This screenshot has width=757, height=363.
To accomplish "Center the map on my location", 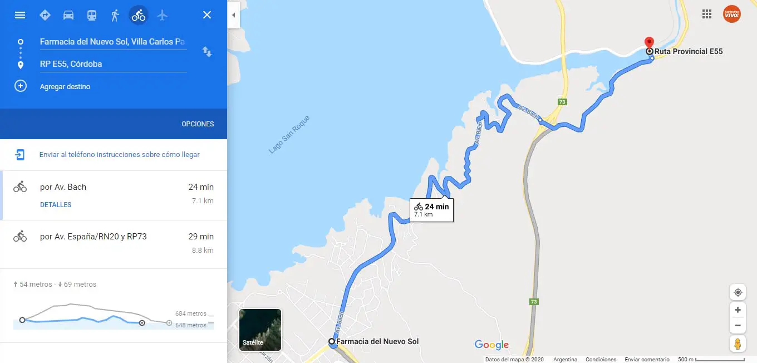I will point(738,292).
